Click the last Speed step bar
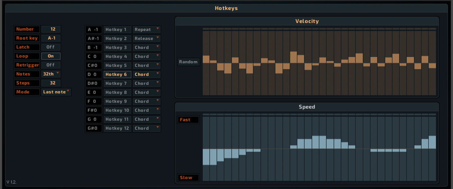 [432, 148]
